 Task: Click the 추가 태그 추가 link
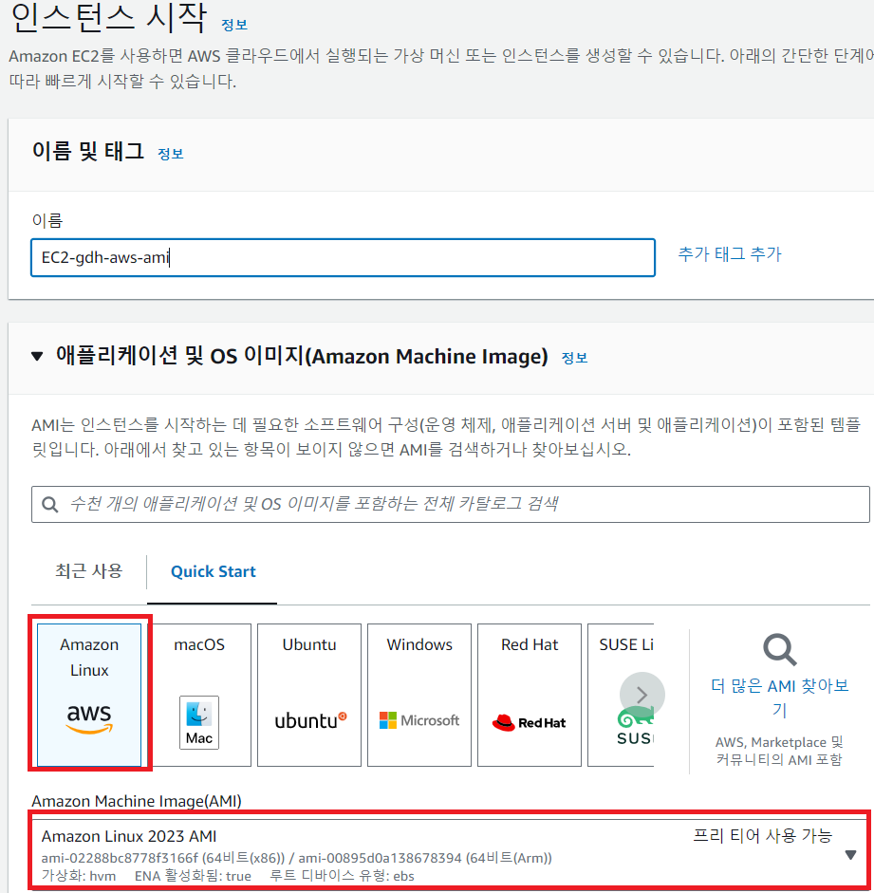point(730,254)
